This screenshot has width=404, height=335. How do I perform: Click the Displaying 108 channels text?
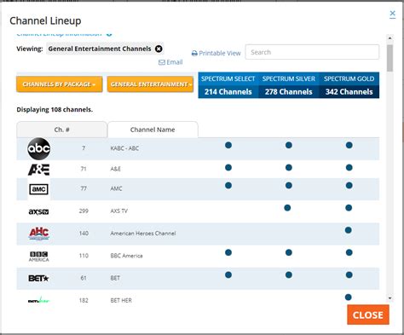pyautogui.click(x=55, y=110)
